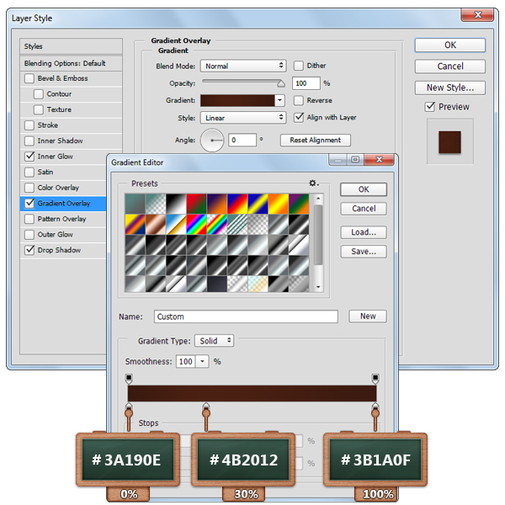Click the gradient color swatch in Layer Style
The width and height of the screenshot is (505, 505).
click(244, 100)
